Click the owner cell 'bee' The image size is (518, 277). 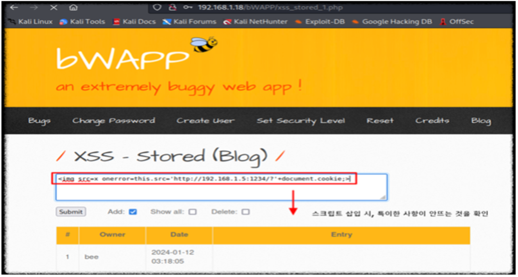point(92,256)
